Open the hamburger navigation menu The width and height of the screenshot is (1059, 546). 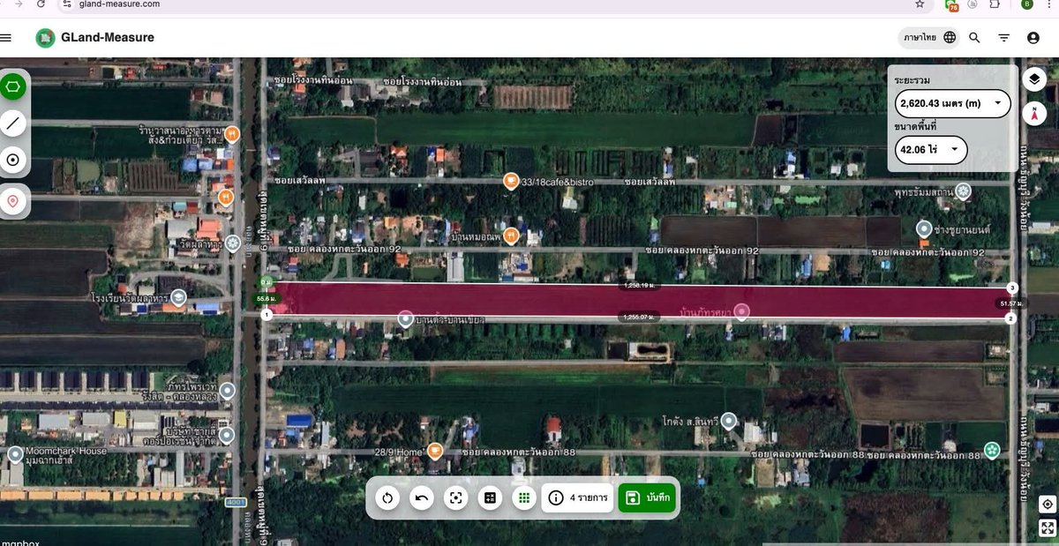click(x=6, y=38)
